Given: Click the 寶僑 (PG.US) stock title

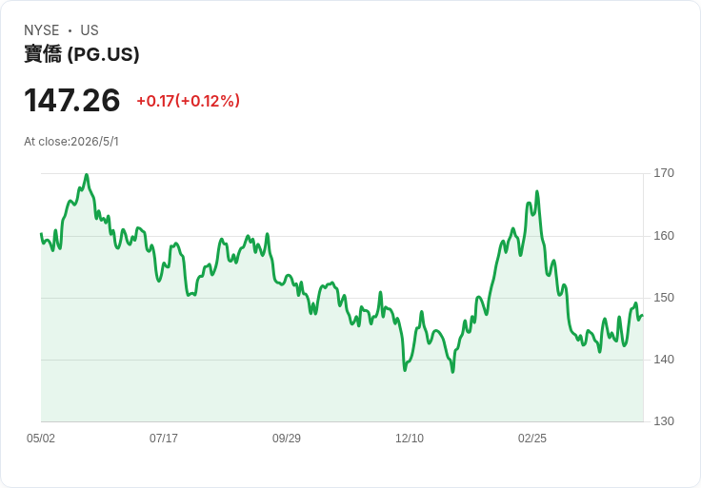Looking at the screenshot, I should pyautogui.click(x=81, y=54).
